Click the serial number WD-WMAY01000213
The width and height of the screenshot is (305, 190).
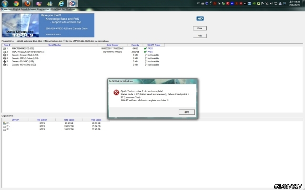(112, 52)
